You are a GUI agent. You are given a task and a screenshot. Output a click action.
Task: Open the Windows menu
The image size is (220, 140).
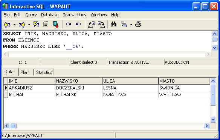pyautogui.click(x=99, y=15)
